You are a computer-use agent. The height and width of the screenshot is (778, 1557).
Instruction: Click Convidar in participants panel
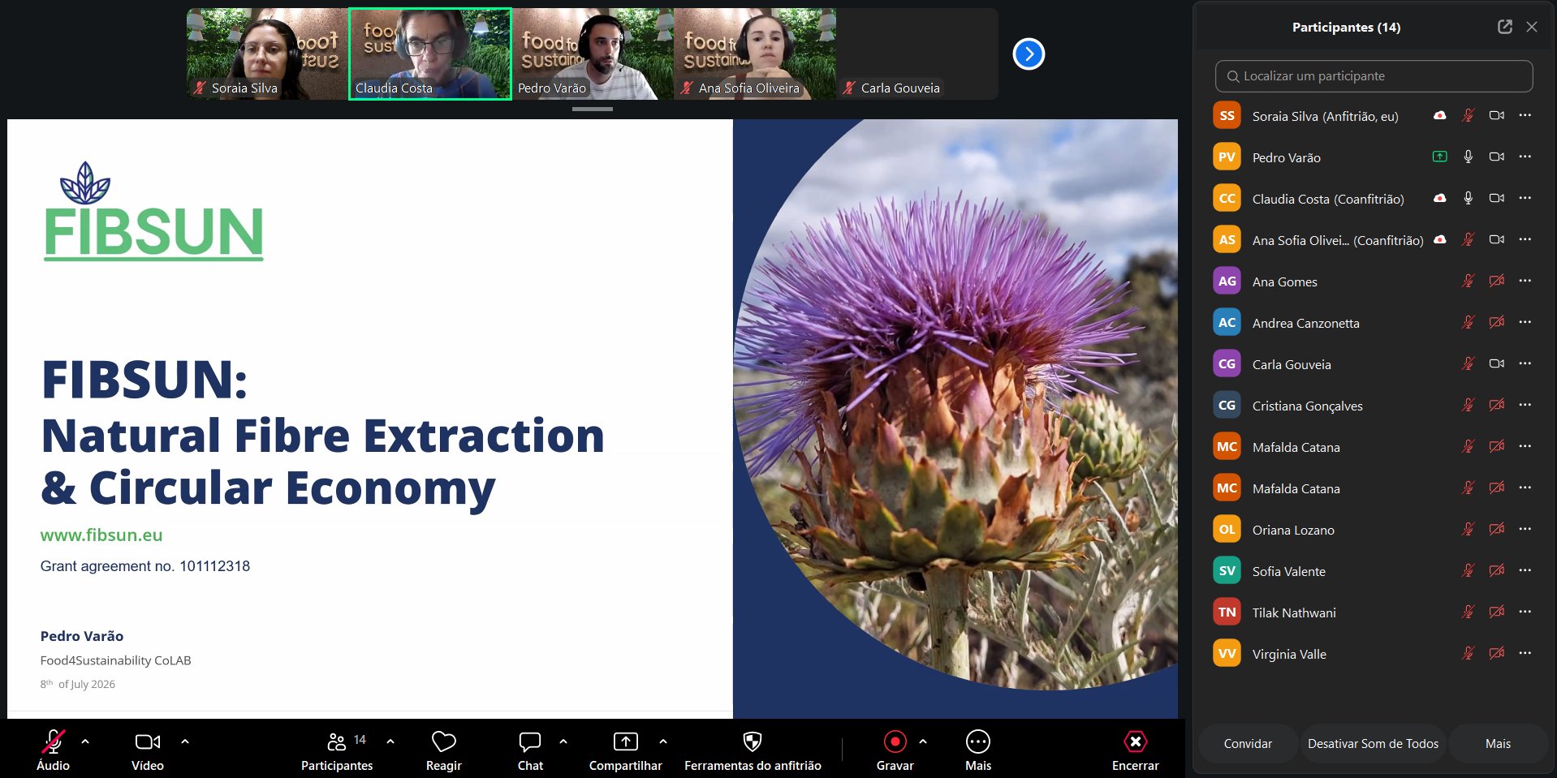tap(1248, 744)
